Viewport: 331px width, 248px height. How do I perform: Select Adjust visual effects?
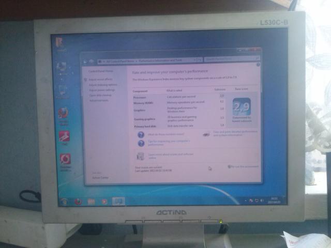100,80
